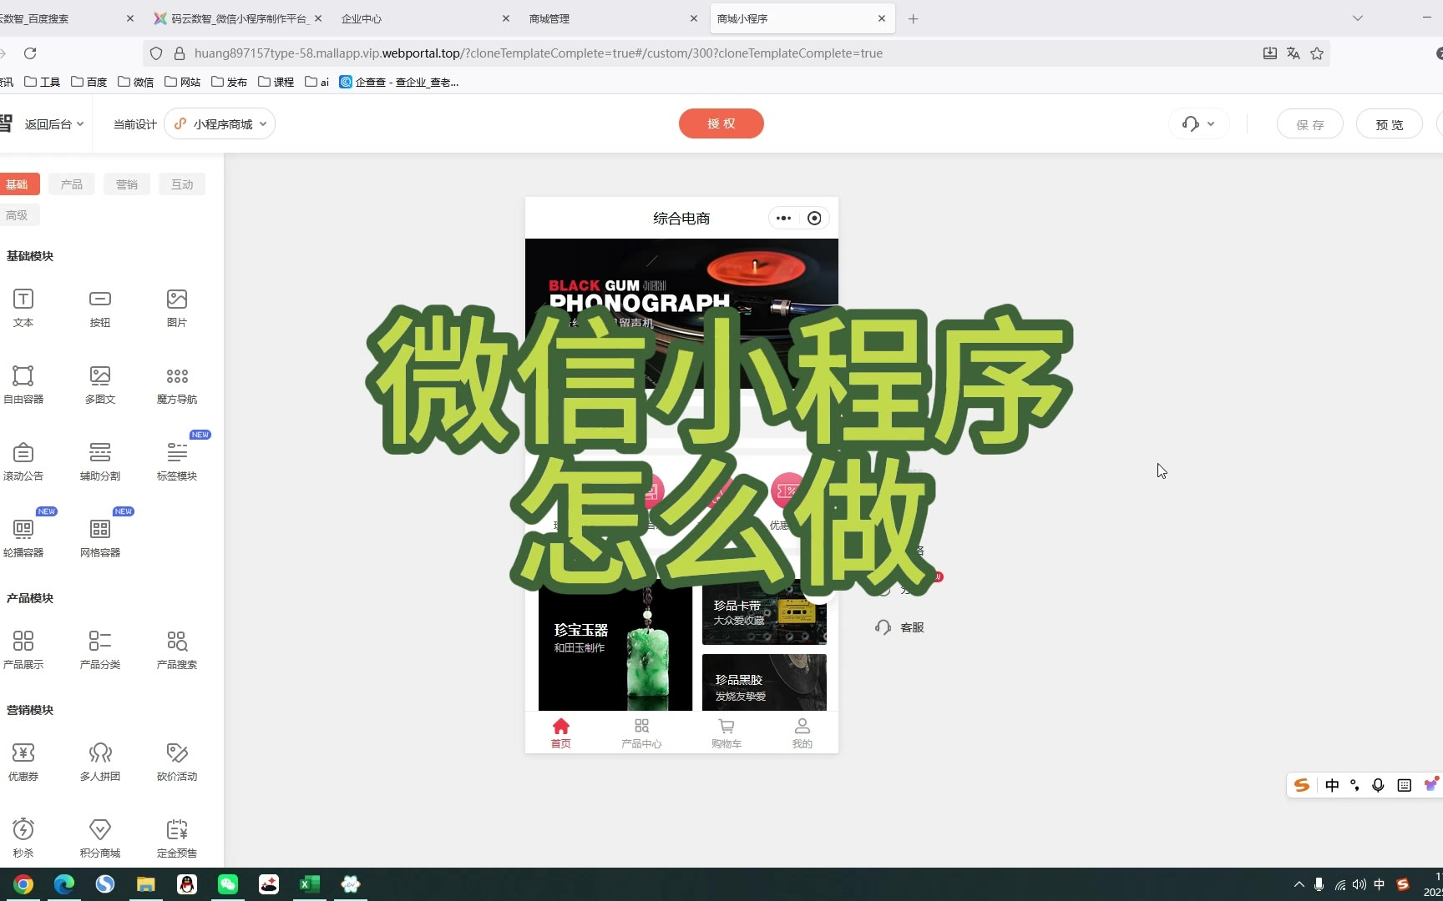Open 购物车 in the phone preview
Screen dimensions: 1443x901
coord(727,733)
